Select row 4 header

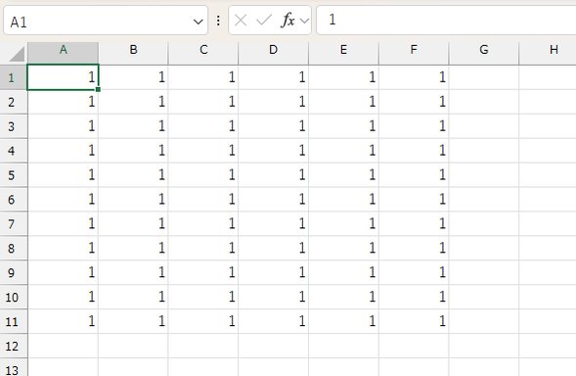tap(14, 151)
